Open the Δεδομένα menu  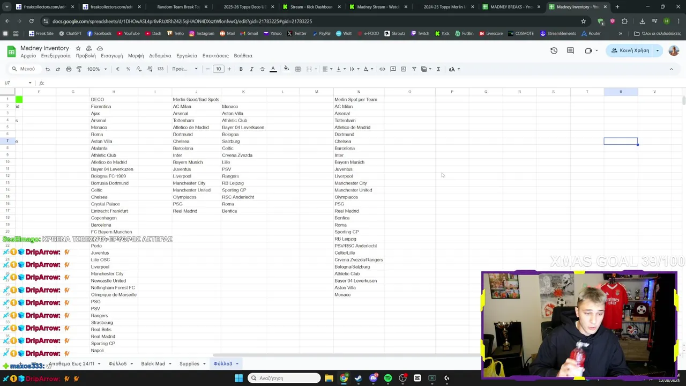(160, 56)
